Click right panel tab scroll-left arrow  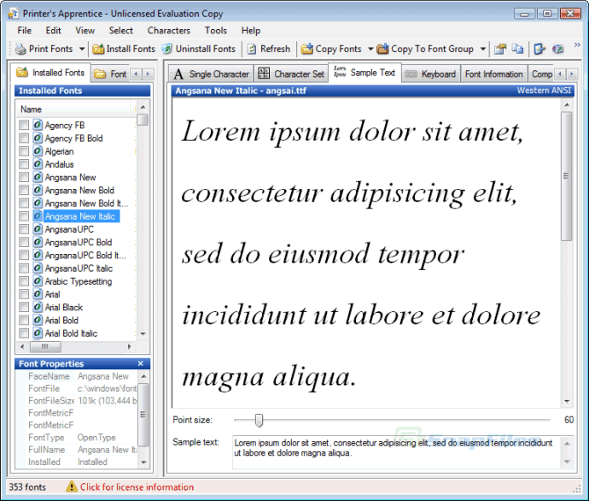pos(560,74)
